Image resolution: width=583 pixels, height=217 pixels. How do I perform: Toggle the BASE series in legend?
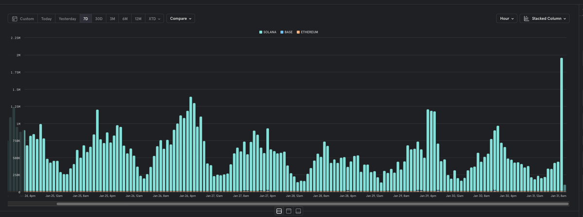pos(287,32)
